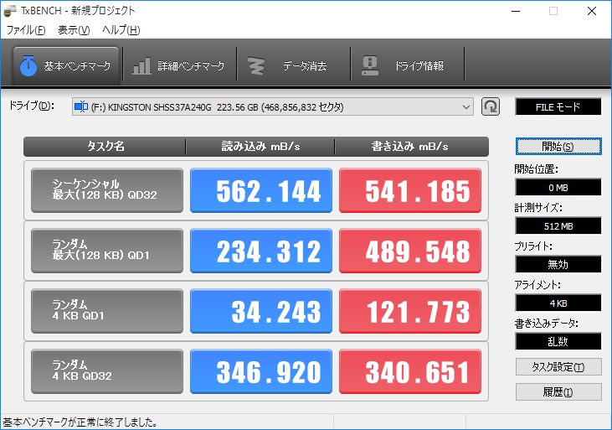This screenshot has height=430, width=612.
Task: Switch to 詳細ベンチマーク tab
Action: (179, 65)
